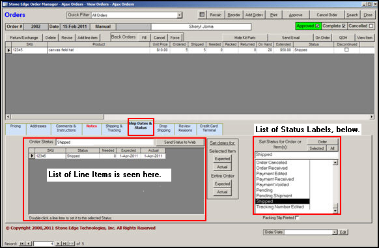379x248 pixels.
Task: Enable the Cancelled checkbox
Action: [x=371, y=26]
